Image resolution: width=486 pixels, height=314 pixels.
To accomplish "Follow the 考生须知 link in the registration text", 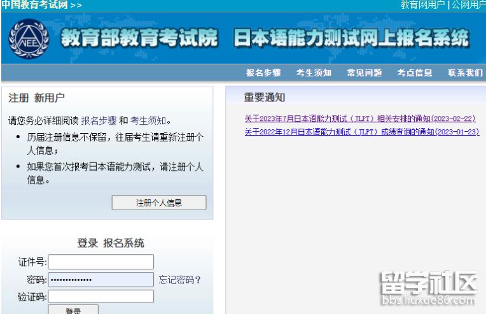I will pyautogui.click(x=148, y=120).
